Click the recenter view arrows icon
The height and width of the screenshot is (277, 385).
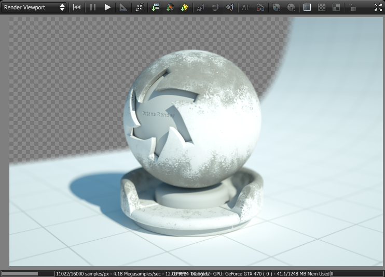pyautogui.click(x=139, y=7)
